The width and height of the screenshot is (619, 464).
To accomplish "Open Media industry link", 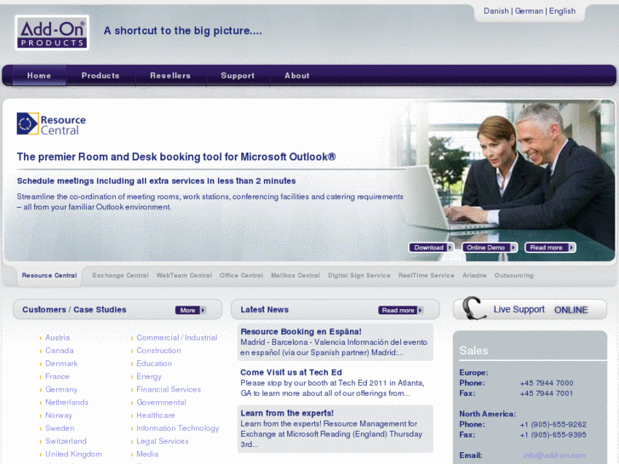I will click(x=147, y=454).
